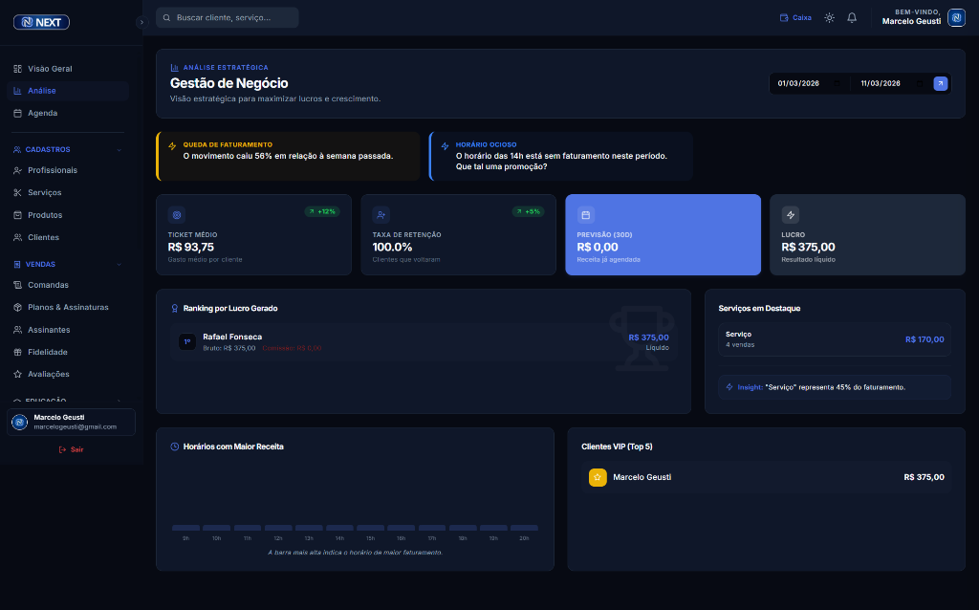Click the Comandas receipt icon

[x=17, y=285]
